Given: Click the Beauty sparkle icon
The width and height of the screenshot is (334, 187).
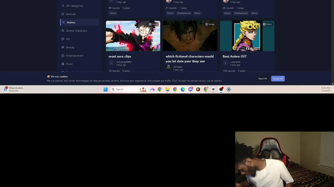Looking at the screenshot, I should point(63,47).
